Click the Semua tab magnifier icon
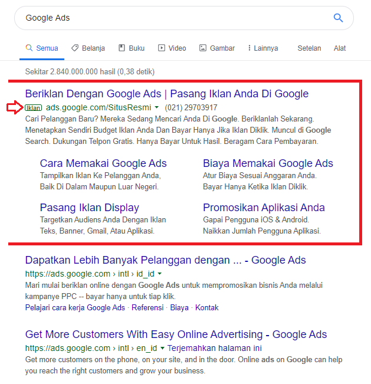 coord(29,48)
